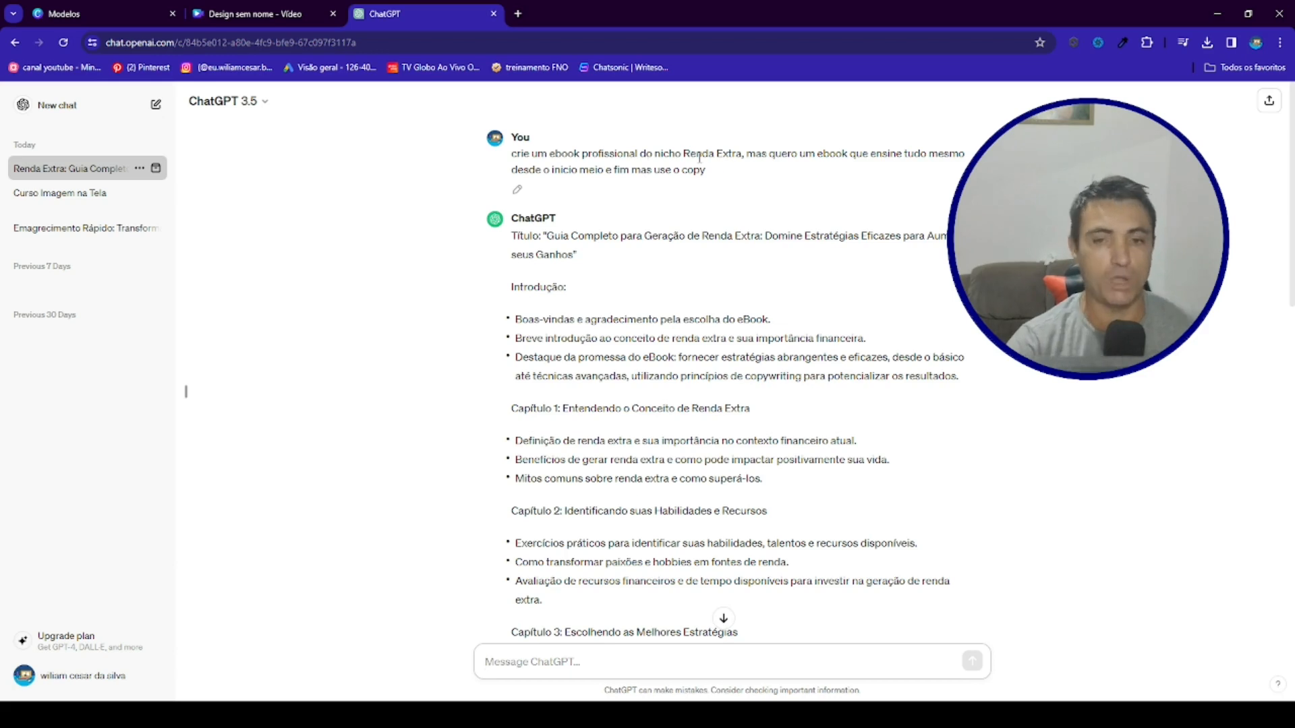Jump to bottom with down-arrow button
The width and height of the screenshot is (1295, 728).
723,617
